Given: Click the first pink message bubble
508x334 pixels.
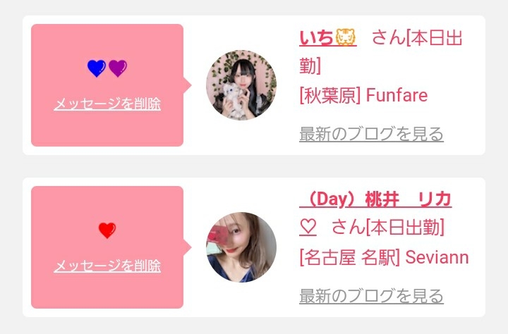Looking at the screenshot, I should point(107,85).
